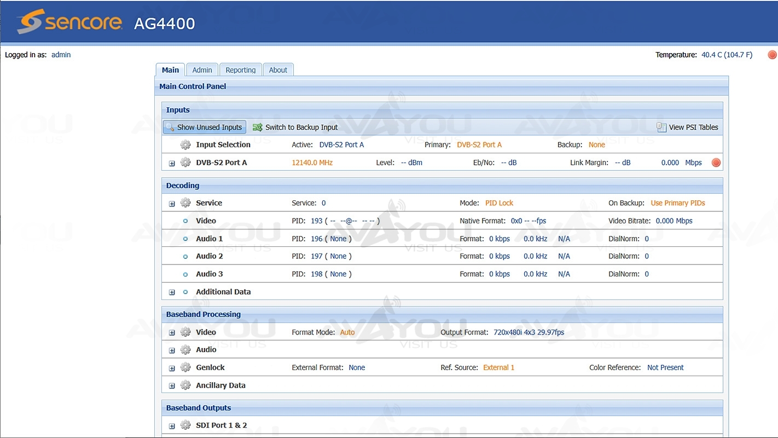Click the red temperature alarm indicator
The height and width of the screenshot is (438, 778).
tap(772, 55)
